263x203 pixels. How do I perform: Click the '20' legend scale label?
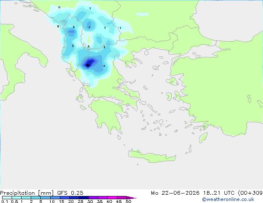point(71,201)
